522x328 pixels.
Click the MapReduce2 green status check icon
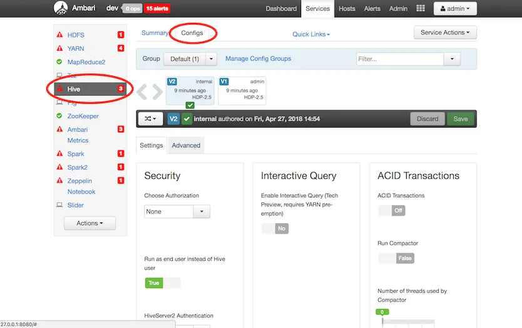click(59, 62)
